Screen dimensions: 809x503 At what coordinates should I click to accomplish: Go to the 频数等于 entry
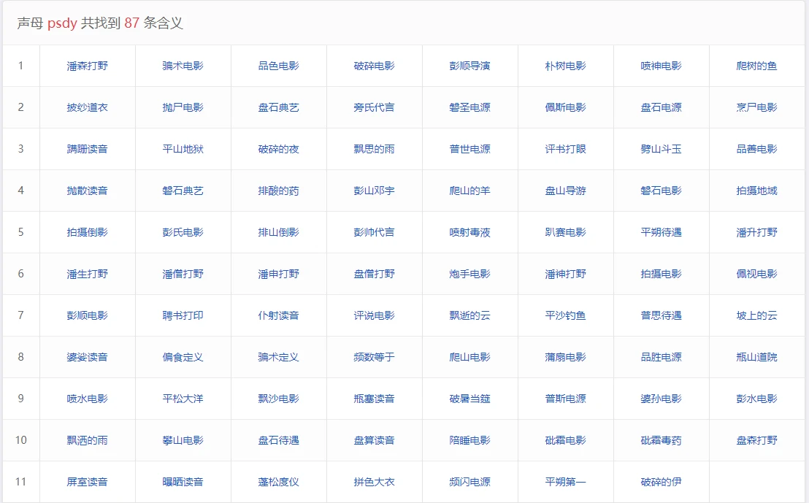[374, 357]
